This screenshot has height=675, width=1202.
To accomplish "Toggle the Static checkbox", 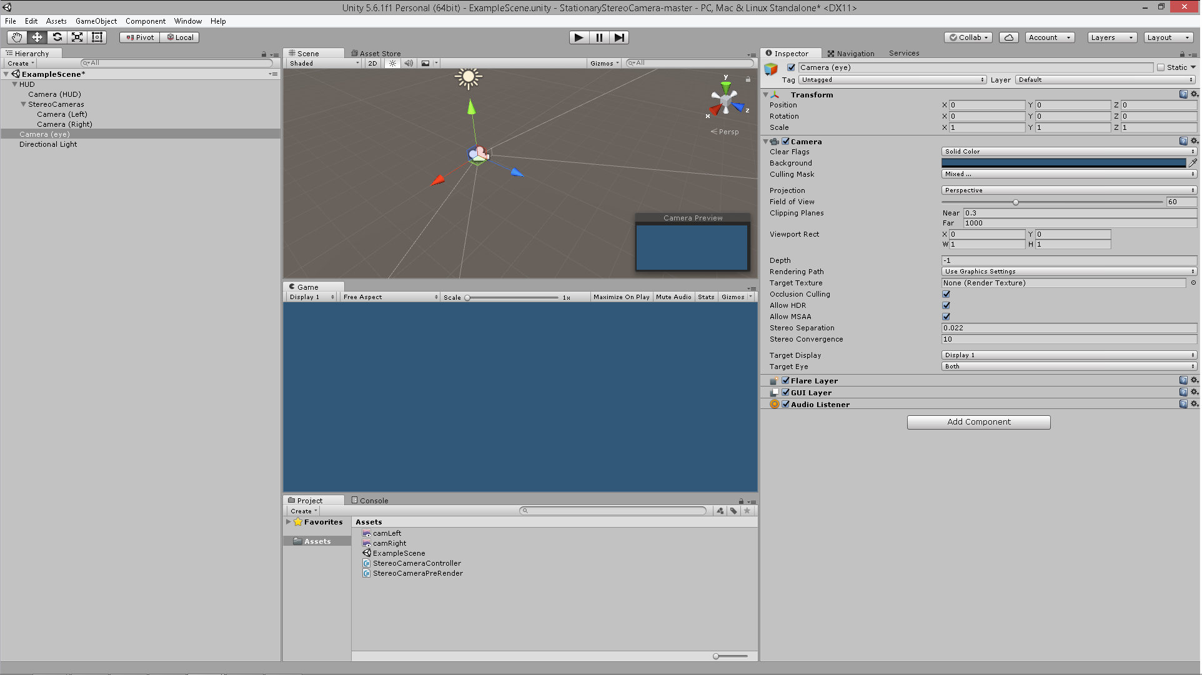I will (x=1161, y=67).
